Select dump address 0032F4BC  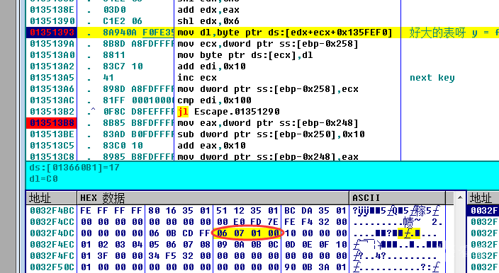pyautogui.click(x=52, y=211)
